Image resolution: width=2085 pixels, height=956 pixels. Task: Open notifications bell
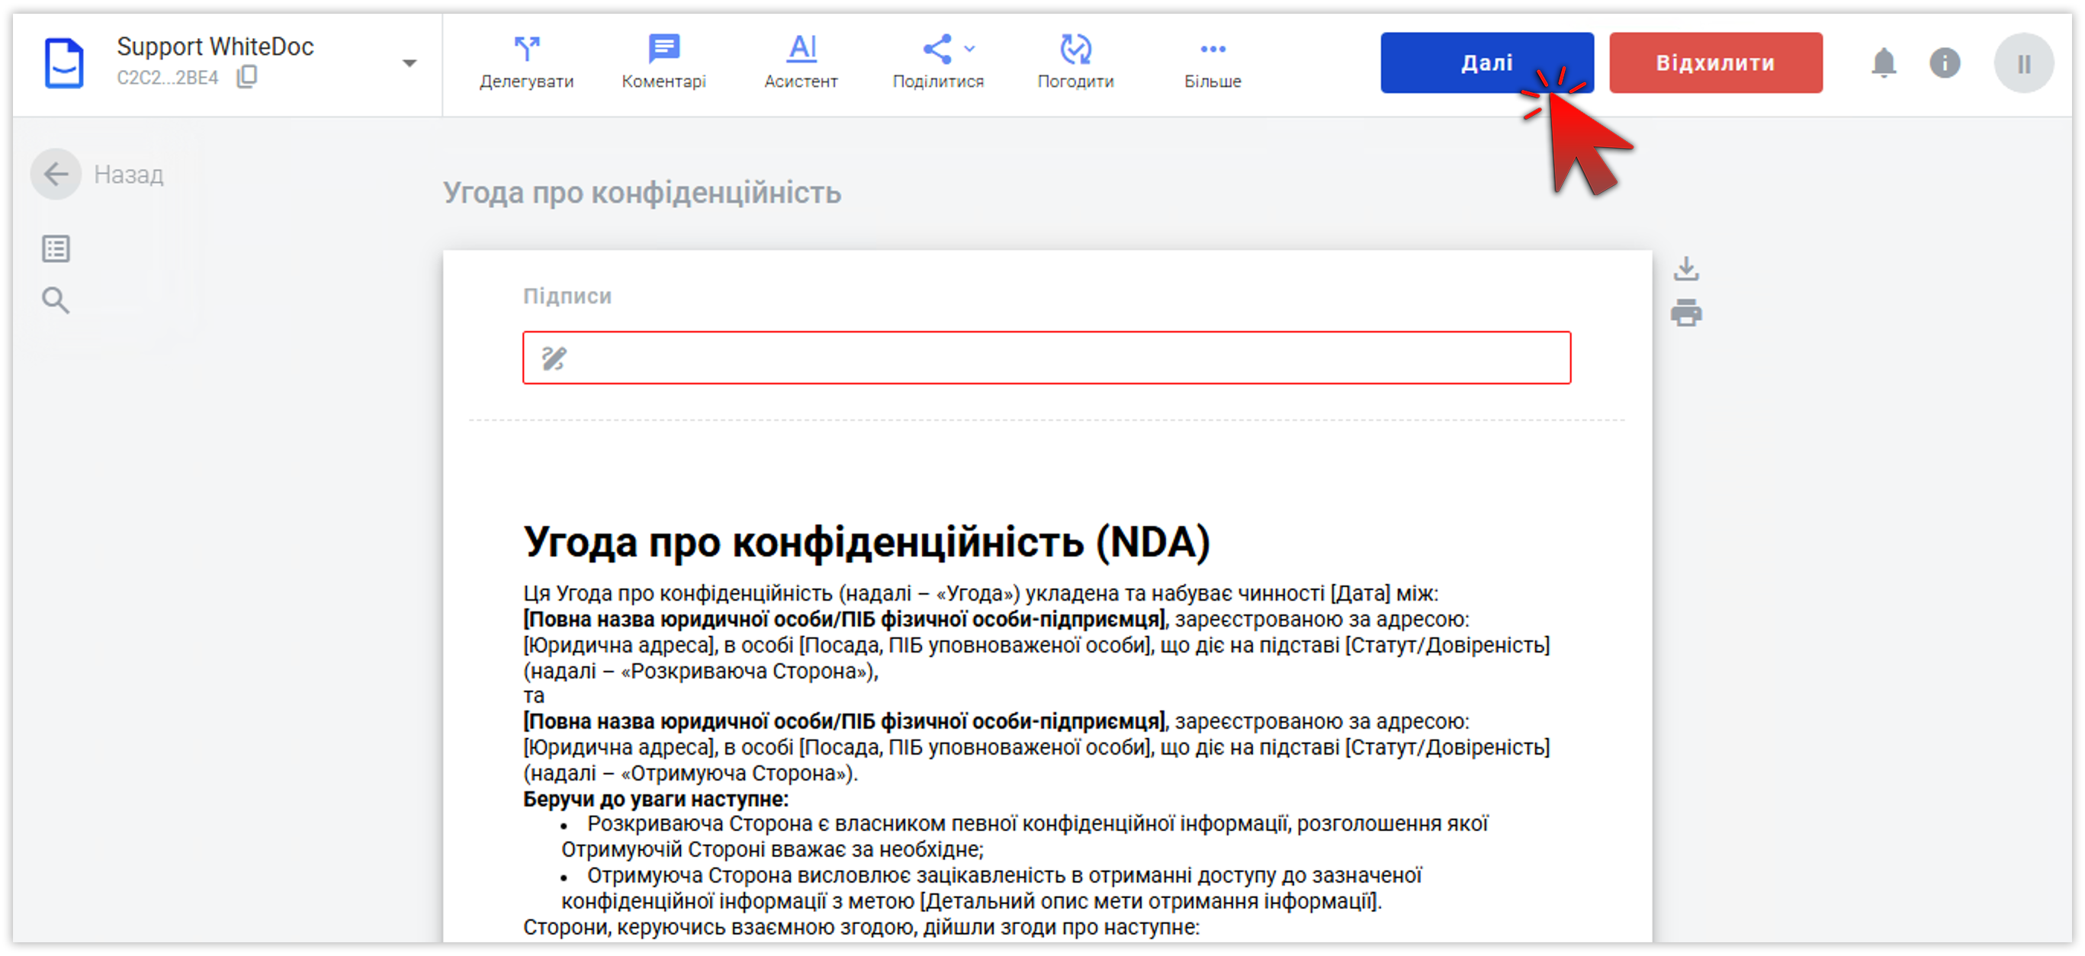1883,63
